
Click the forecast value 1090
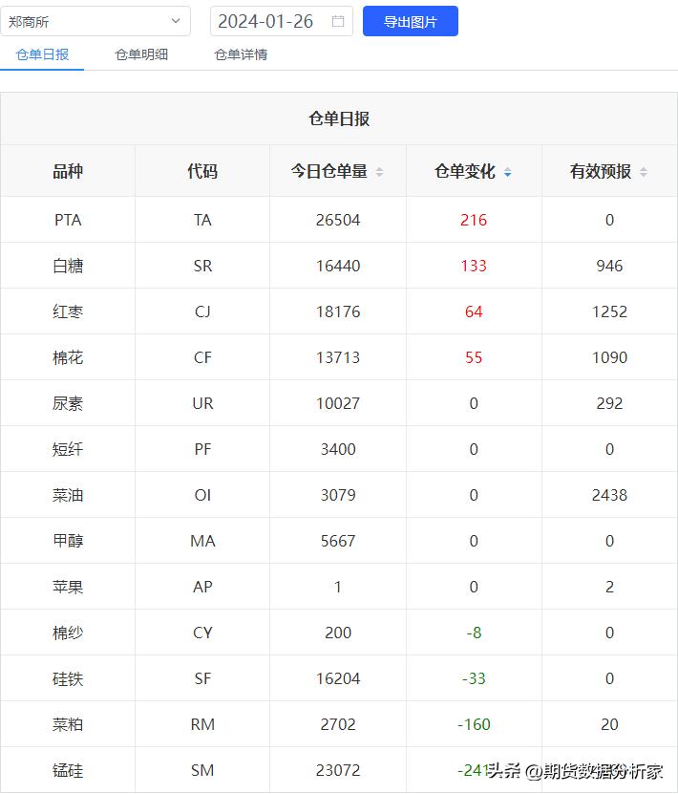[x=609, y=357]
